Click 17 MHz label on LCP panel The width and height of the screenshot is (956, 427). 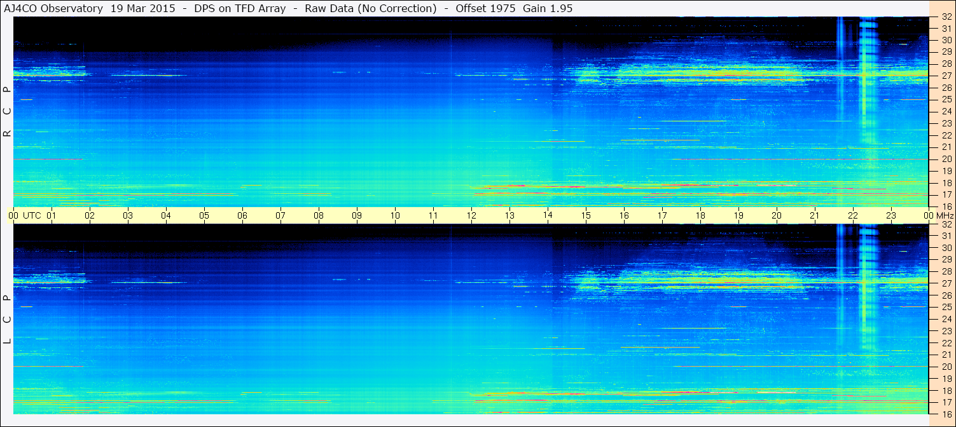pos(946,402)
